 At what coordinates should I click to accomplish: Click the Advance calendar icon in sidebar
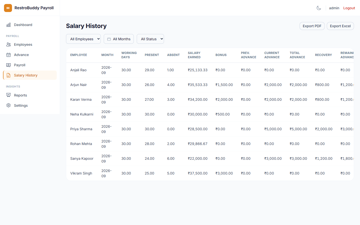coord(8,55)
